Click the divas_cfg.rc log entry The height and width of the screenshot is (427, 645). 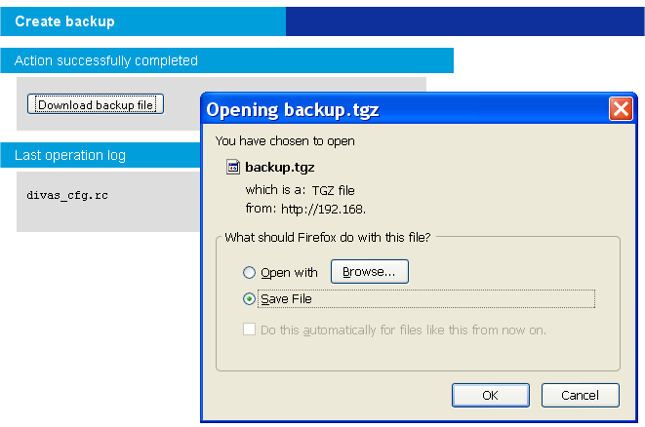[67, 195]
